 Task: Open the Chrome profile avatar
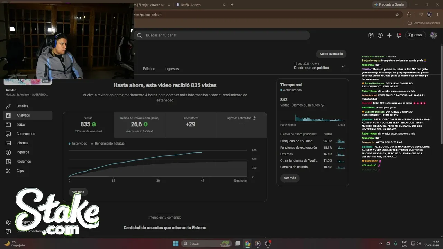(x=429, y=15)
